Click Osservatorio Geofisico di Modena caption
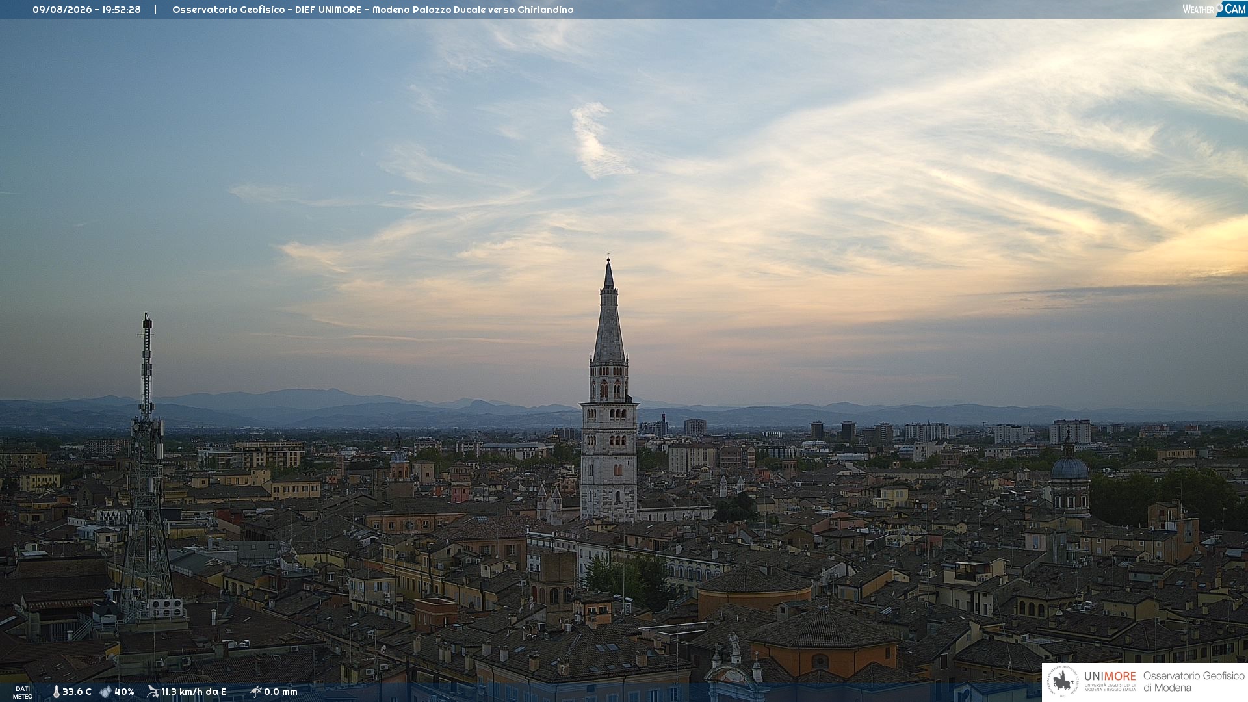This screenshot has width=1248, height=702. (x=1193, y=681)
